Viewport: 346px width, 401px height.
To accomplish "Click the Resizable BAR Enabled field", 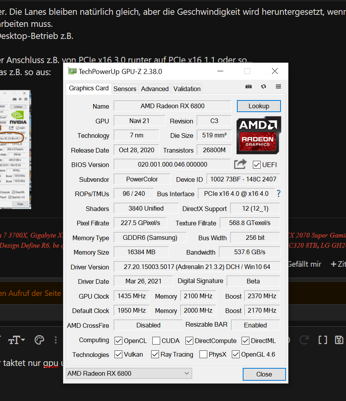I will click(x=255, y=325).
